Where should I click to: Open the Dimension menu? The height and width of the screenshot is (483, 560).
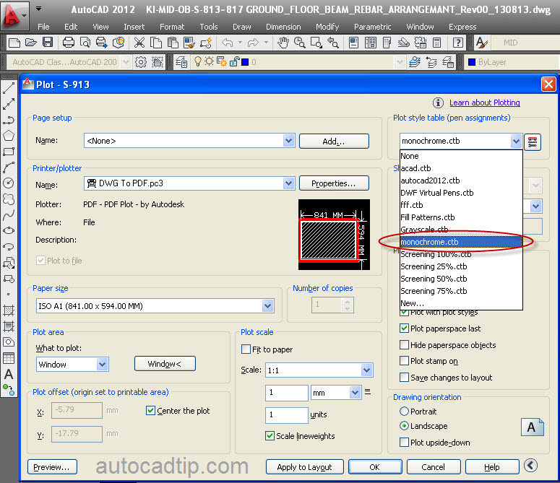click(283, 27)
